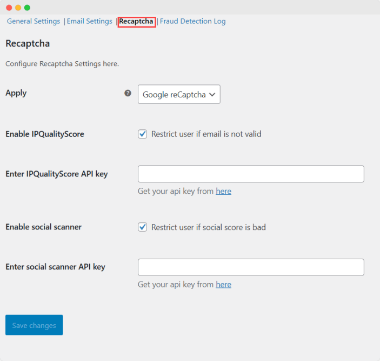Untick the Enable IPQualityScore checkbox
The image size is (380, 361).
click(x=143, y=134)
